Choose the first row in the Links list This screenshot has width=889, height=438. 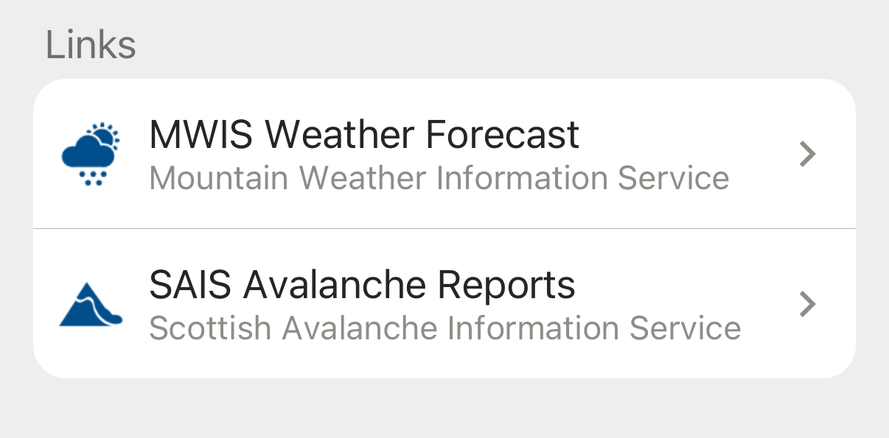coord(444,154)
